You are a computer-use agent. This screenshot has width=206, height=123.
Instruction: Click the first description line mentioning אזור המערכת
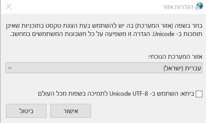pos(104,26)
